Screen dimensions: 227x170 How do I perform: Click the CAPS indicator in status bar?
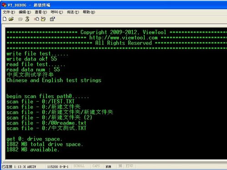point(96,166)
